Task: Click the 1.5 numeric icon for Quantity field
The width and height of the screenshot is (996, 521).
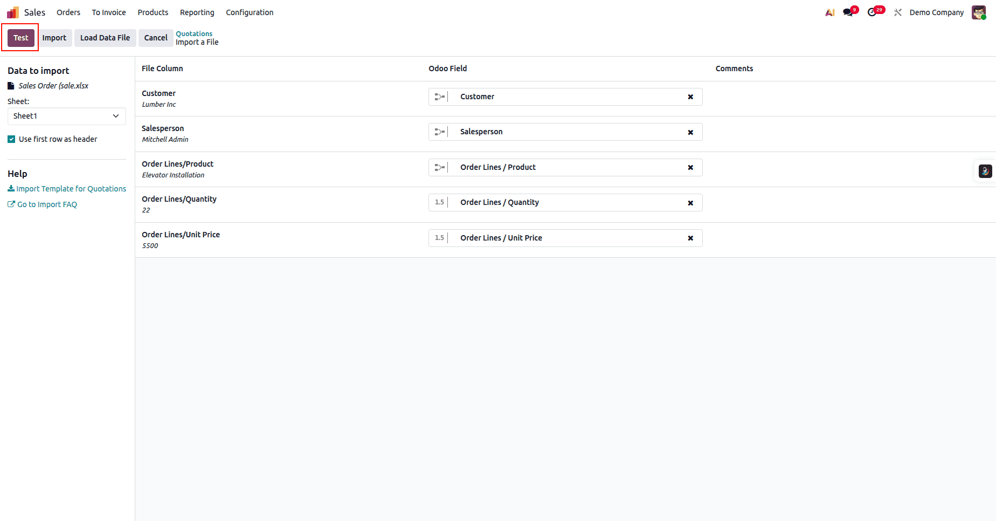Action: pyautogui.click(x=439, y=202)
